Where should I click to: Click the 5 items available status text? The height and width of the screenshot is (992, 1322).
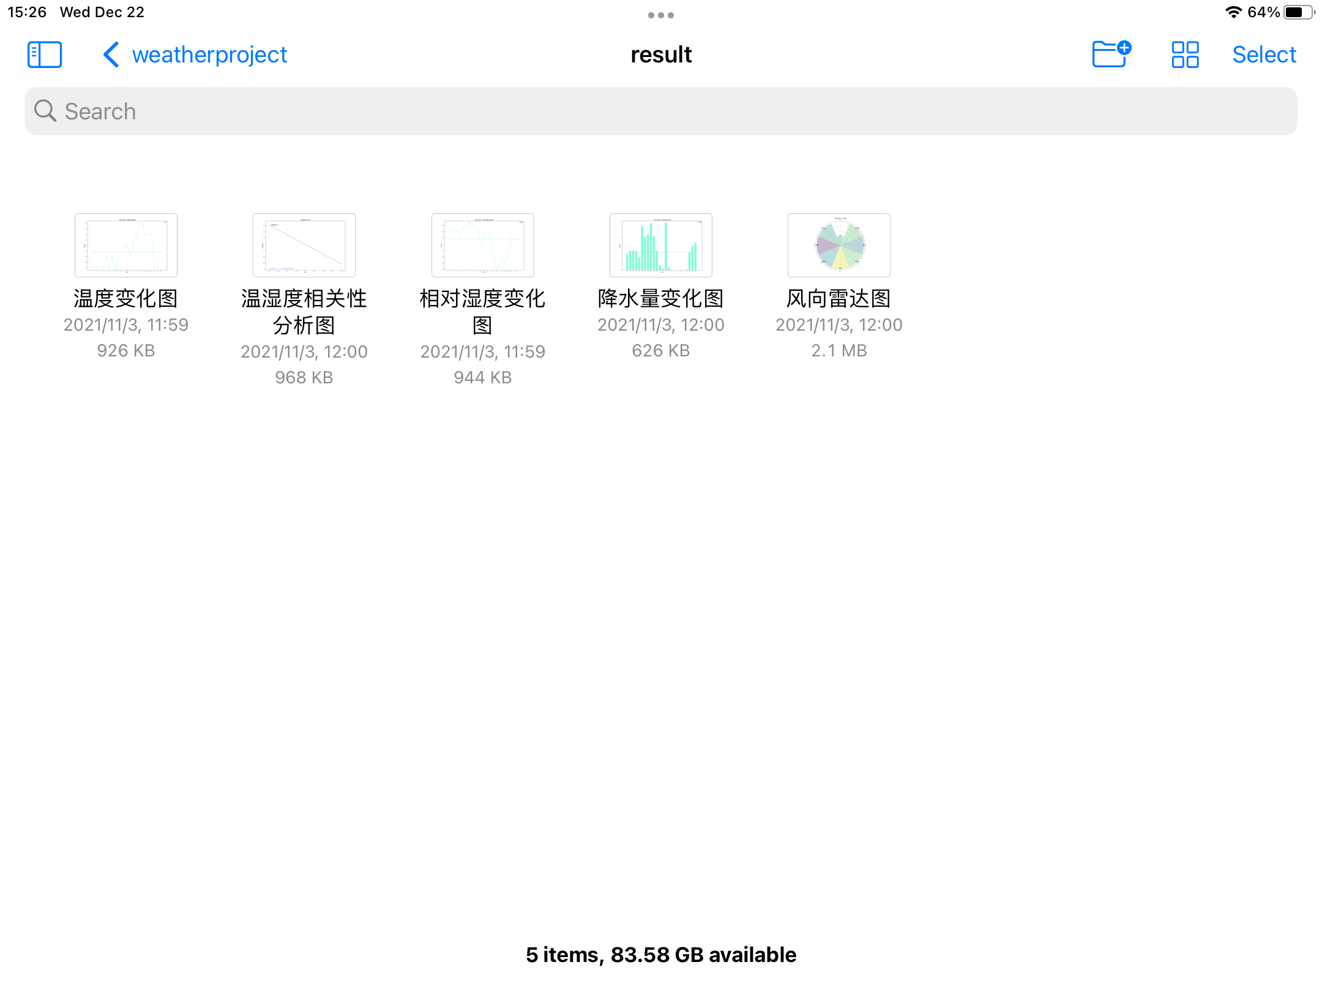[x=661, y=955]
